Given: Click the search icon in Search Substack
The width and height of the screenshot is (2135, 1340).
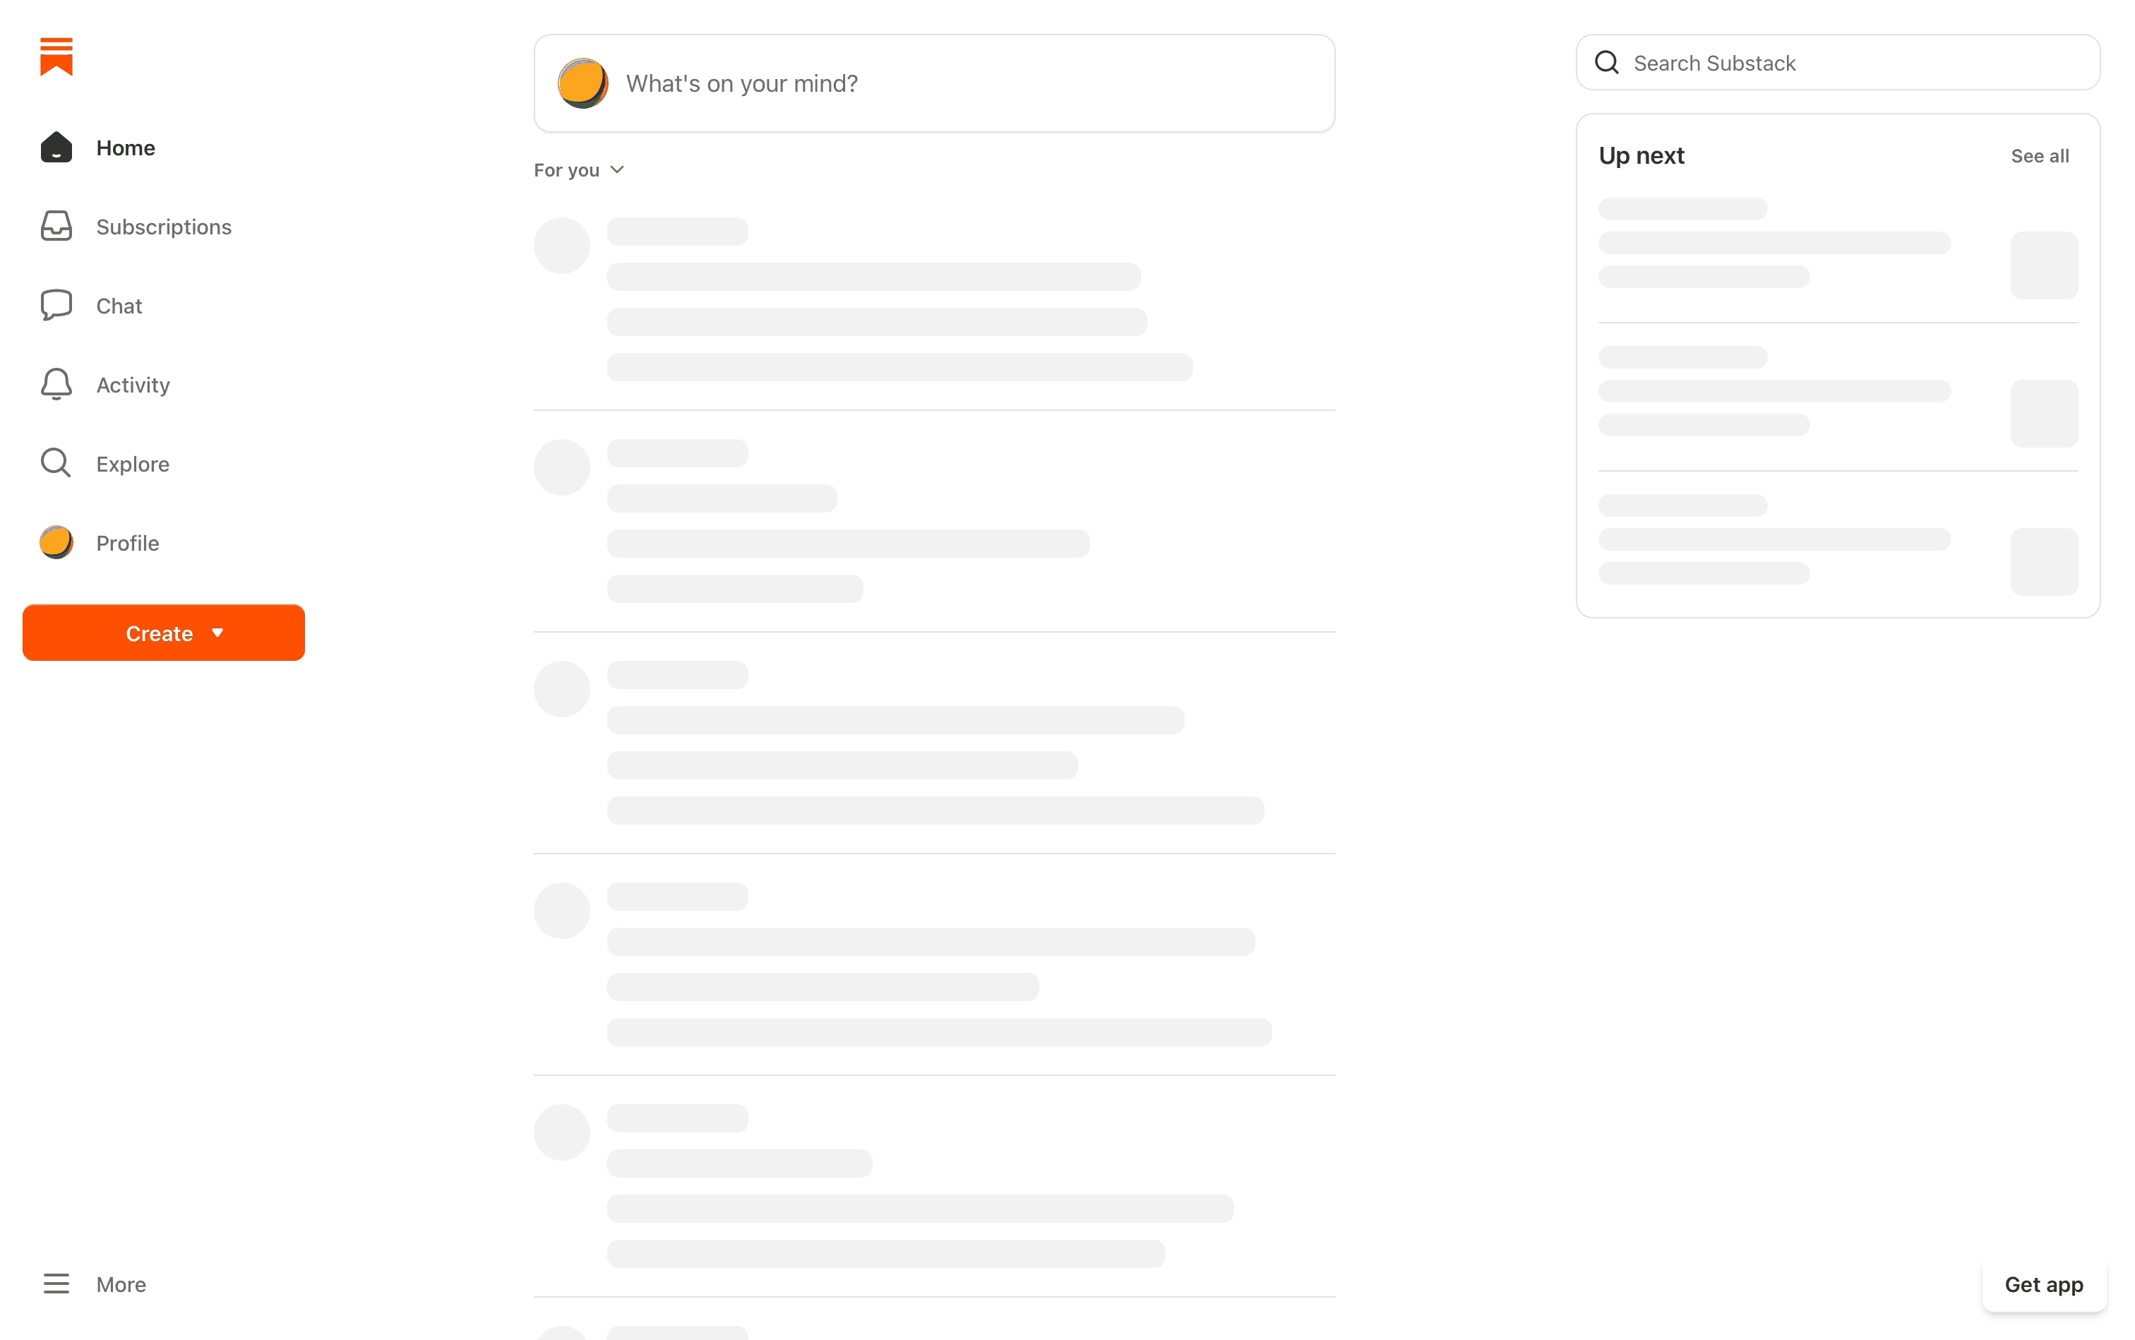Looking at the screenshot, I should tap(1606, 62).
